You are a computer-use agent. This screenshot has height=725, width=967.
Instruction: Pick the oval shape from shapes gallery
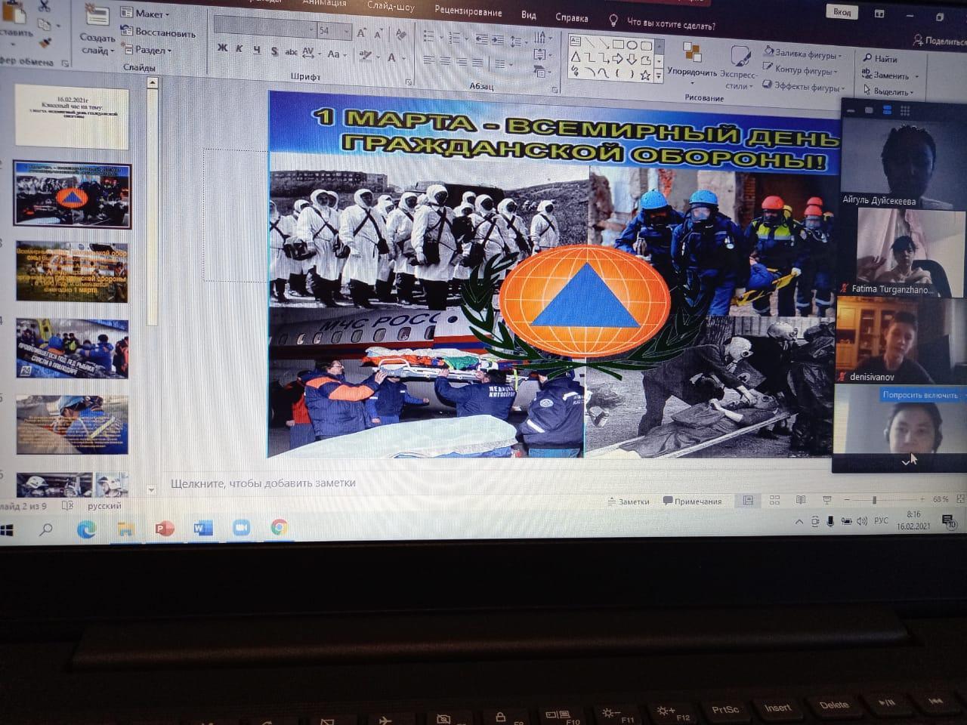(632, 45)
